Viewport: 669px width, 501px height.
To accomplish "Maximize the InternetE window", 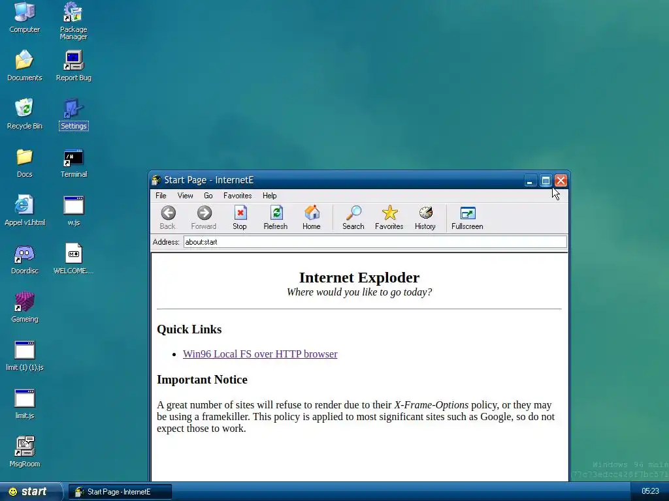I will (546, 181).
